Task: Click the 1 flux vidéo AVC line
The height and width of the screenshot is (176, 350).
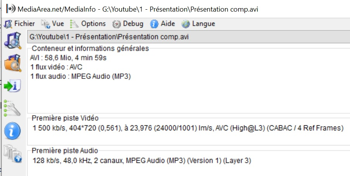Action: [x=56, y=67]
